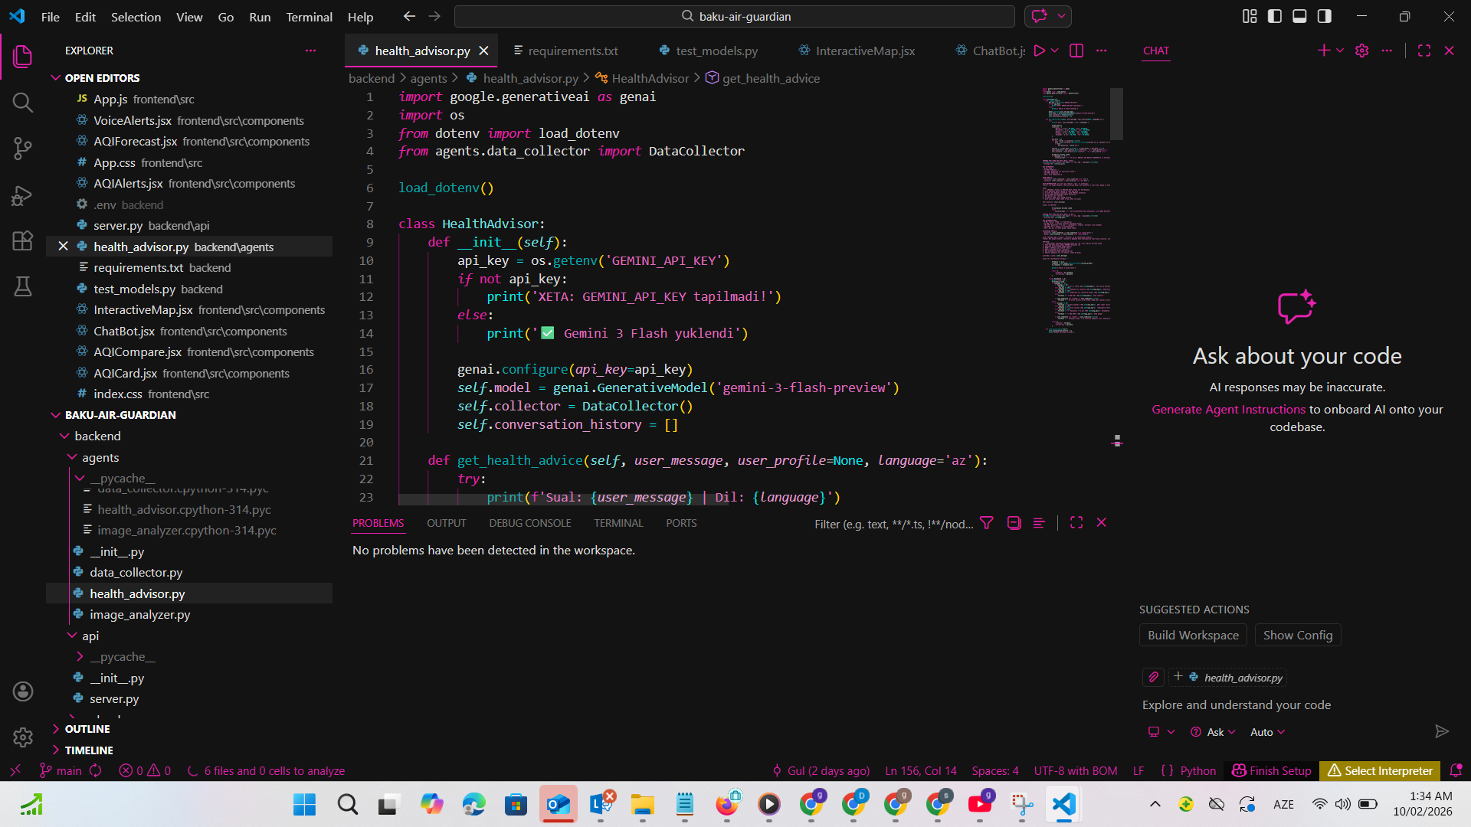Screen dimensions: 1471x827
Task: Open the Extensions view
Action: (x=22, y=240)
